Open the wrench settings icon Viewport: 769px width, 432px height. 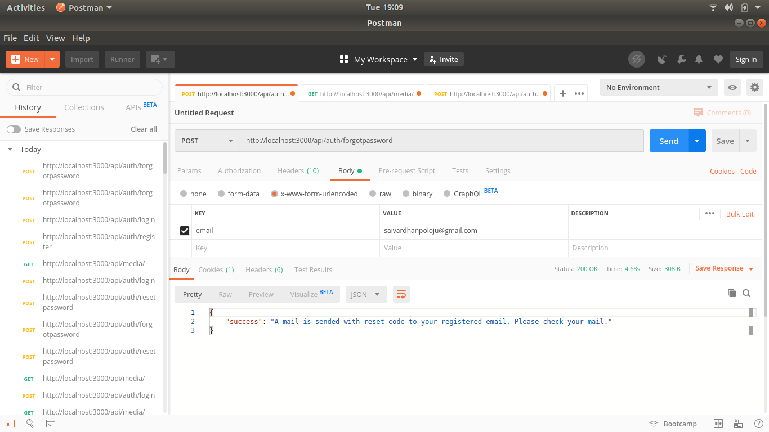[681, 59]
